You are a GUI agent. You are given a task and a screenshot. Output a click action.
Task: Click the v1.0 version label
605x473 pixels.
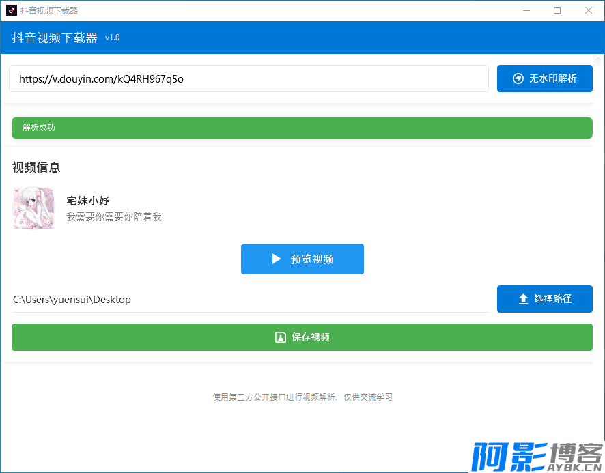[x=112, y=38]
